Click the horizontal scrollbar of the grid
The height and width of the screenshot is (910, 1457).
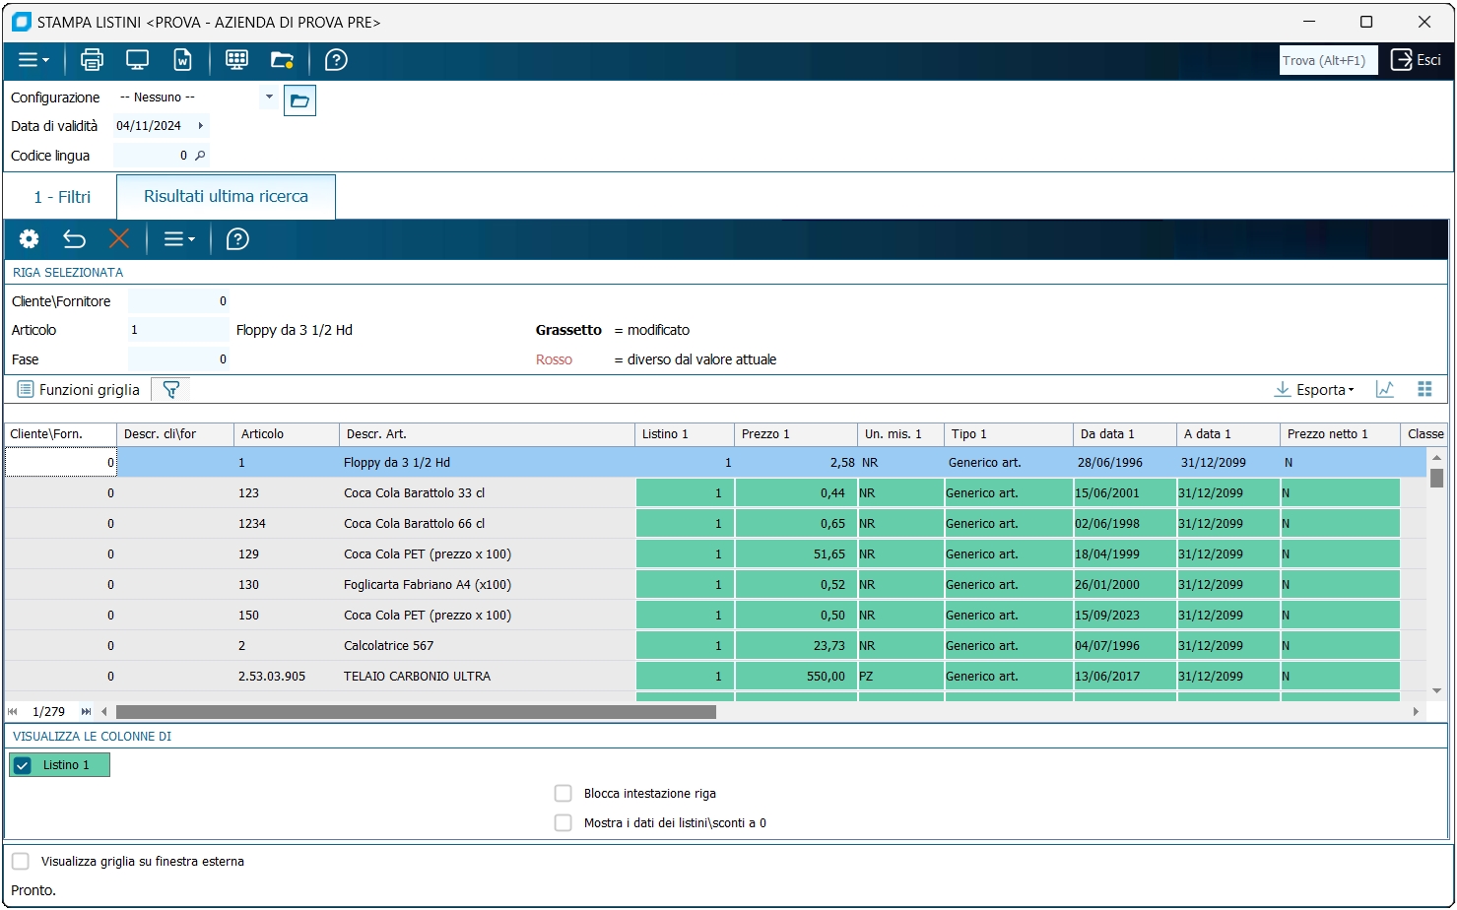[416, 712]
